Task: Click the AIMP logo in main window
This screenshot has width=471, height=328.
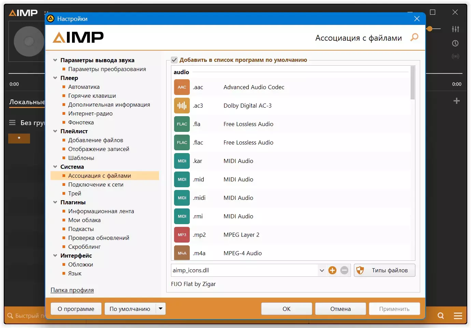Action: coord(23,13)
